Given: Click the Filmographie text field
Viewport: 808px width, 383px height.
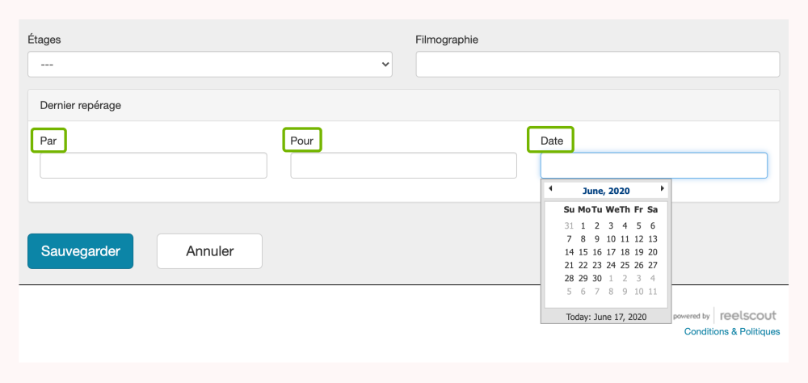Looking at the screenshot, I should click(x=597, y=65).
